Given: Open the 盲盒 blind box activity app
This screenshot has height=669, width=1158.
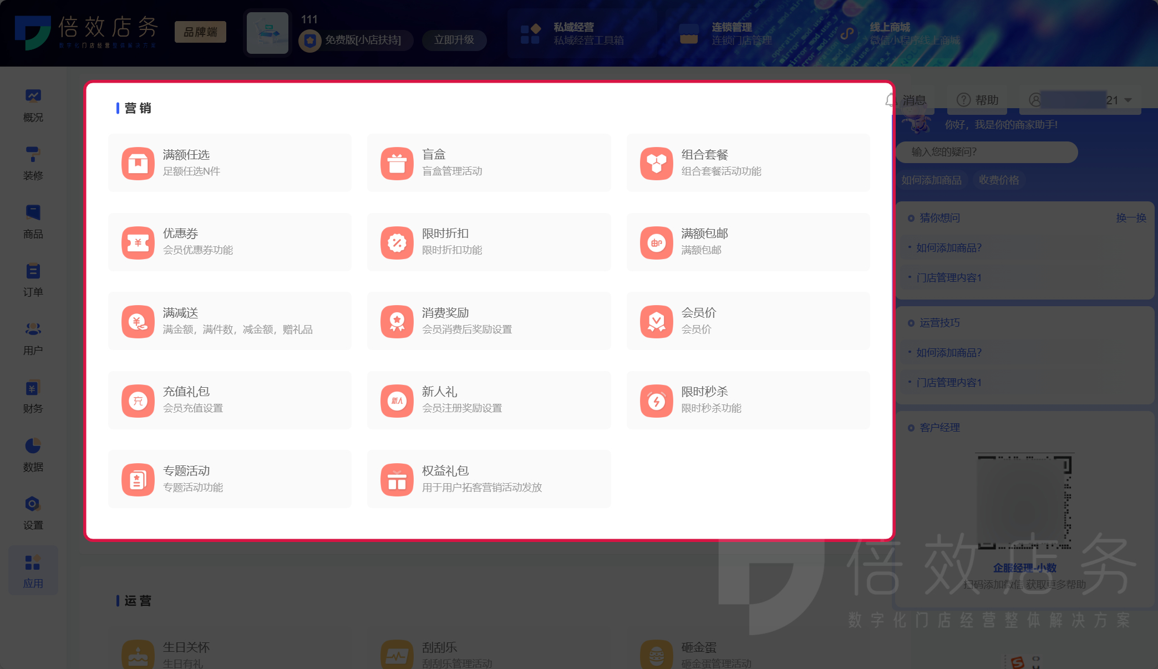Looking at the screenshot, I should click(x=489, y=163).
